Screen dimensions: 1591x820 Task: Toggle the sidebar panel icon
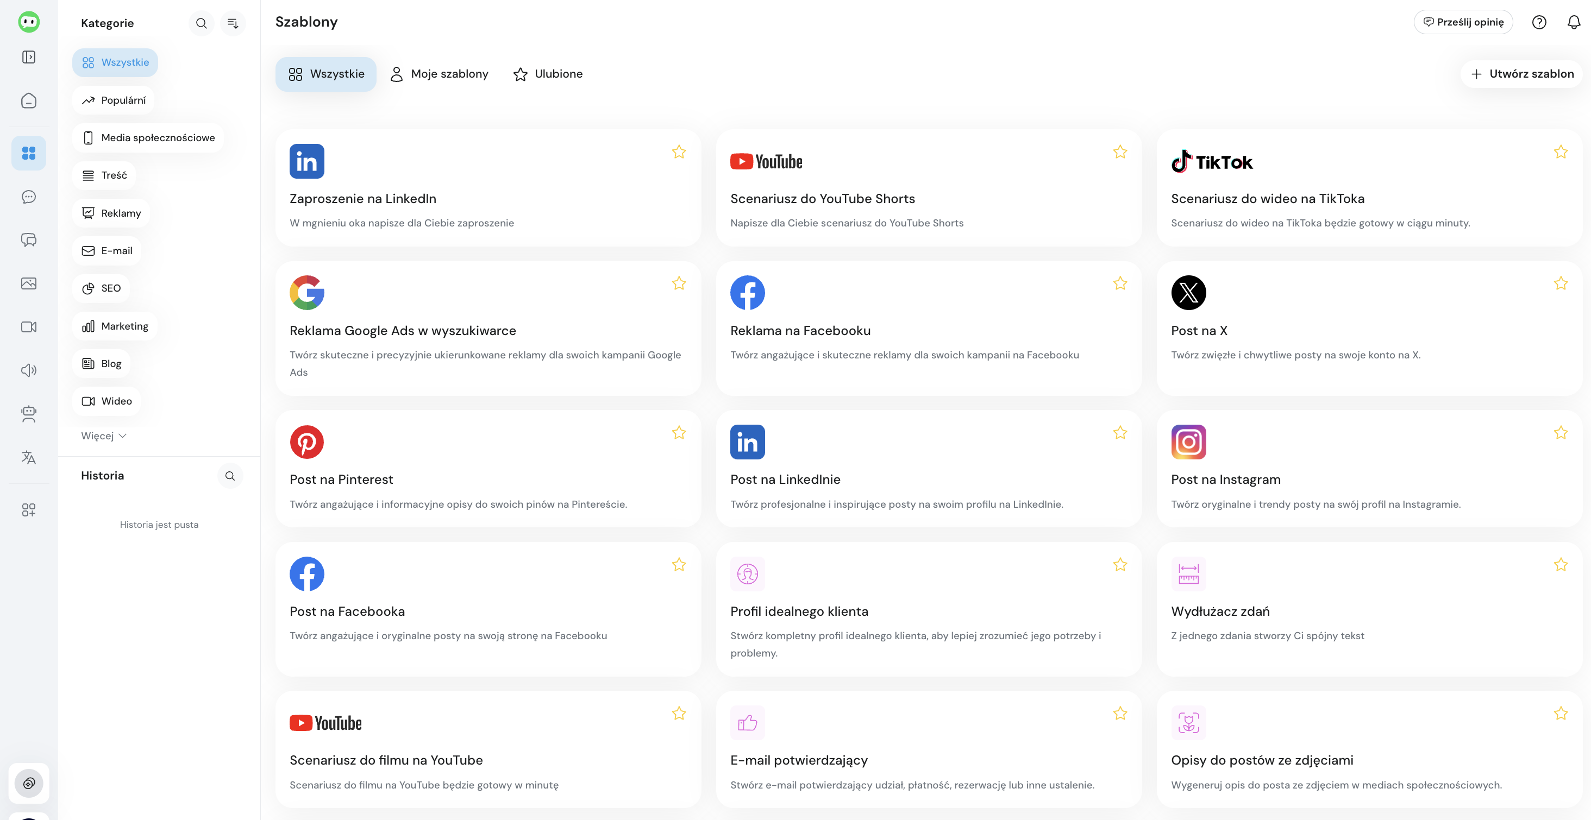[x=28, y=58]
